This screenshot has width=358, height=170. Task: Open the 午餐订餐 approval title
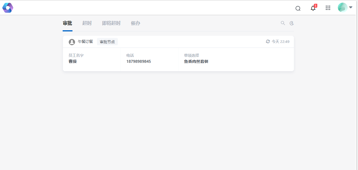click(85, 41)
